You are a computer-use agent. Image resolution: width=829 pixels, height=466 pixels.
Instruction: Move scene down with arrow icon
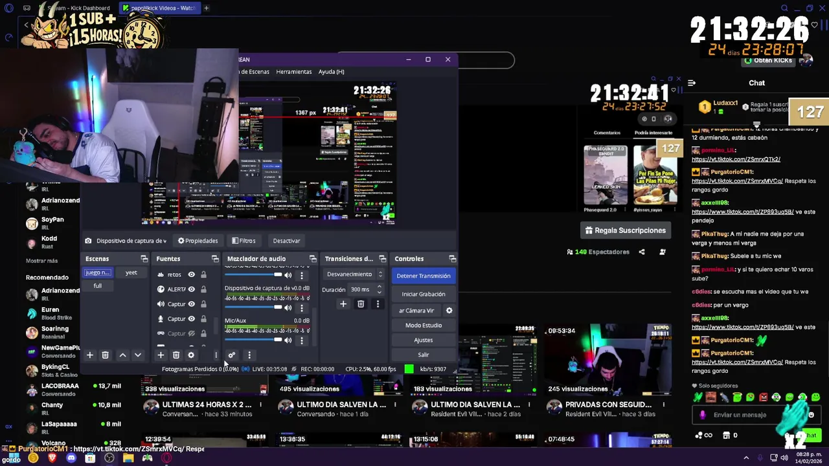(137, 355)
